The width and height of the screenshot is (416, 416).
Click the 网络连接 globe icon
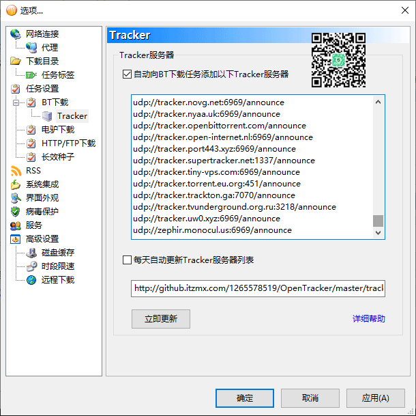pyautogui.click(x=16, y=34)
